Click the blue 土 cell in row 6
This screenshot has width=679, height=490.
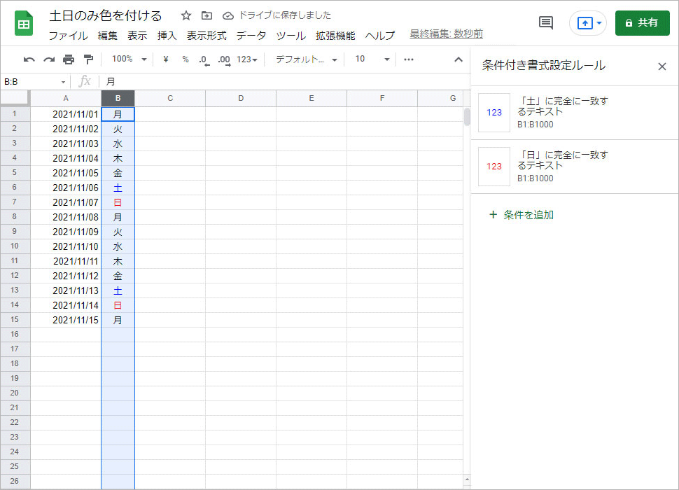118,188
